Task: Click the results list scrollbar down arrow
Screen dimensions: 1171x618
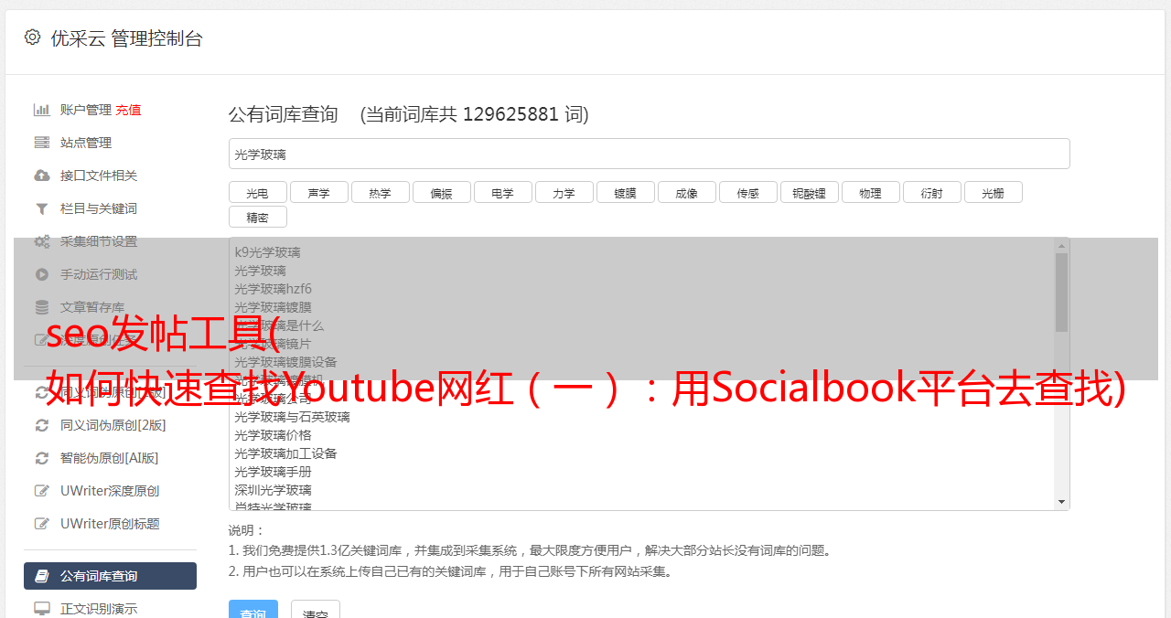Action: coord(1061,502)
